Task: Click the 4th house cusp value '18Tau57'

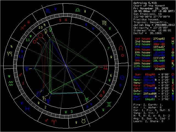Action: coord(159,47)
